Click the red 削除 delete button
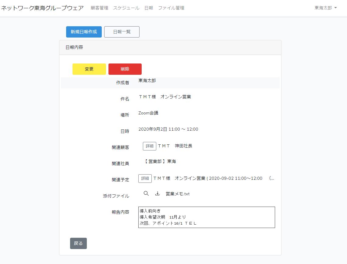This screenshot has height=264, width=347. [x=125, y=69]
